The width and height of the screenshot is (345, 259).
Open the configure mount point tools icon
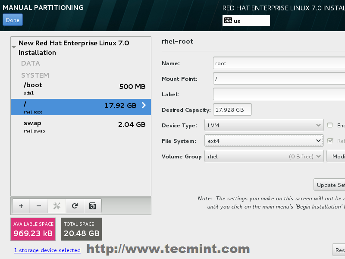click(57, 206)
